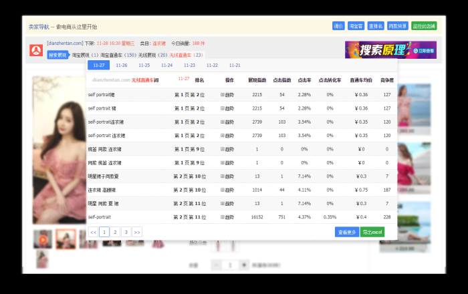Open 无线直通车 (23) tab
Screen dimensions: 468x294
tap(187, 55)
